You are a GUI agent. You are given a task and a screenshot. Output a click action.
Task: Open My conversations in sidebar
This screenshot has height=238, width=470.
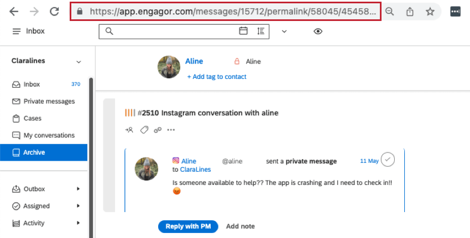pyautogui.click(x=44, y=135)
